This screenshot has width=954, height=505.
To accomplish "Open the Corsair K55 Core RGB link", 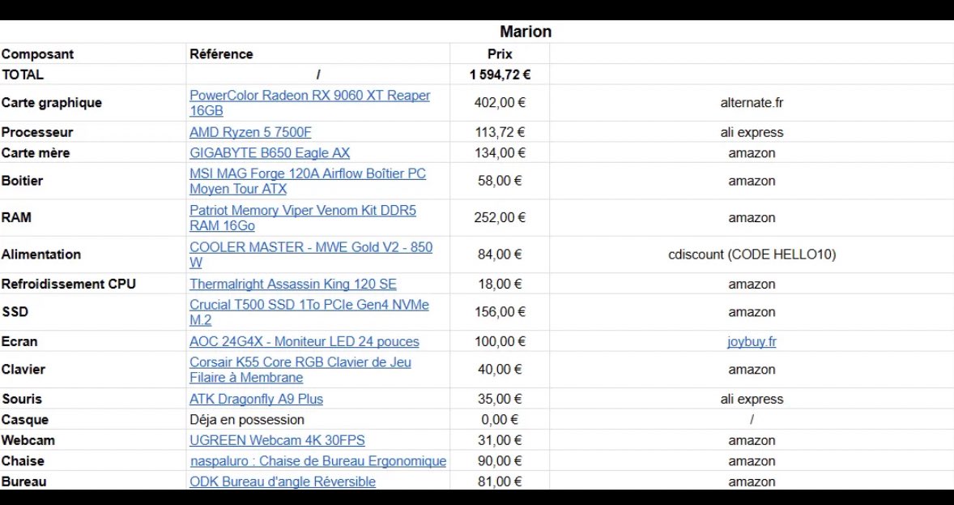I will point(300,370).
